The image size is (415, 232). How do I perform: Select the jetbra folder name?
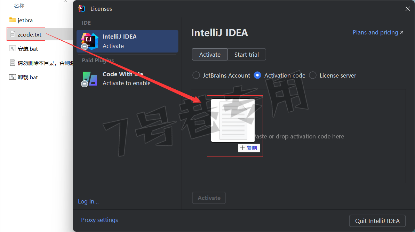click(25, 21)
